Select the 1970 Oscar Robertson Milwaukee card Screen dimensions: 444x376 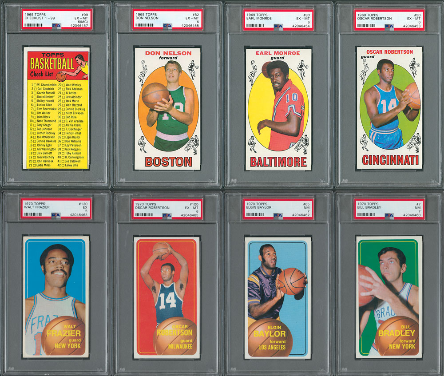point(167,296)
